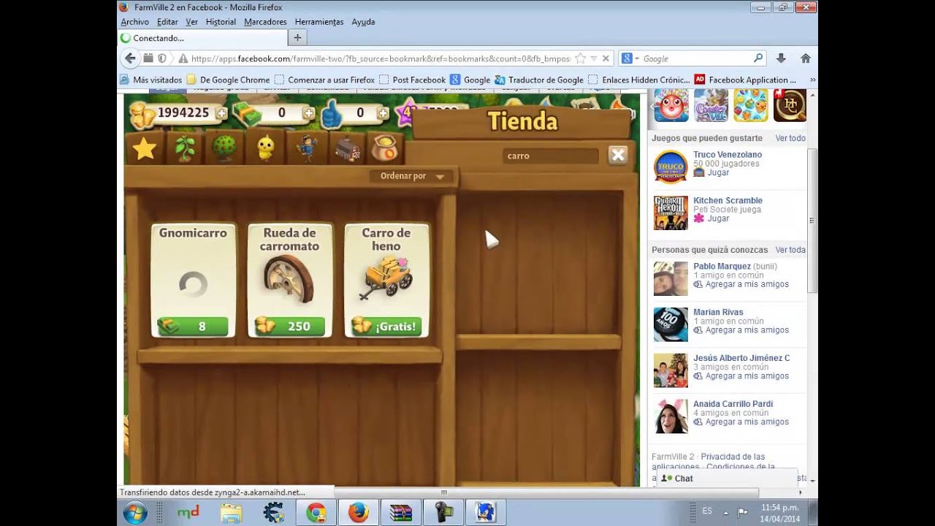Screen dimensions: 935x526
Task: Bookmark page with the star icon
Action: click(581, 58)
